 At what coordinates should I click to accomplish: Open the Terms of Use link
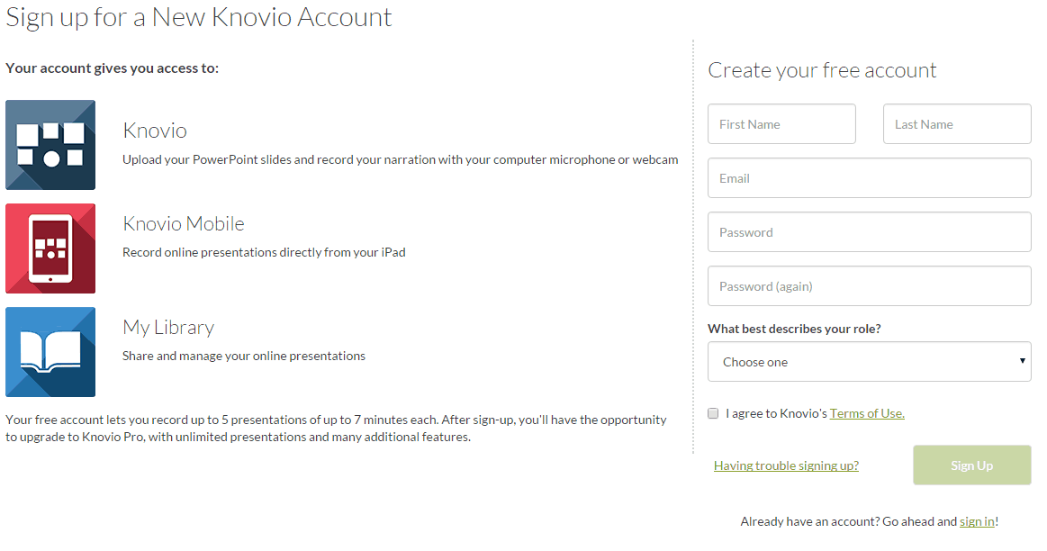click(x=866, y=413)
